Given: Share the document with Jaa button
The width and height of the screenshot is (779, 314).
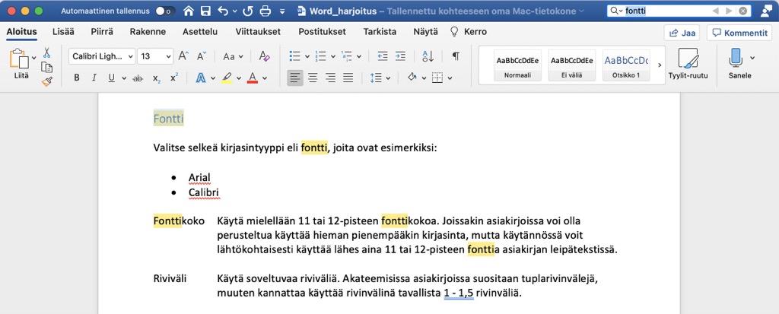Looking at the screenshot, I should tap(682, 33).
